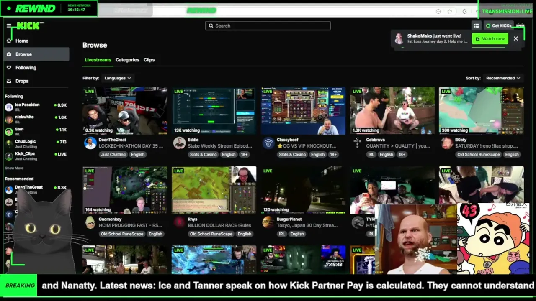The height and width of the screenshot is (301, 536).
Task: Open Kick_Clipz avatar in Following list
Action: coord(9,156)
